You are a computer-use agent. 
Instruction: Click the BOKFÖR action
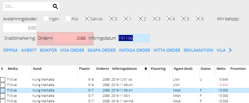click(x=48, y=50)
